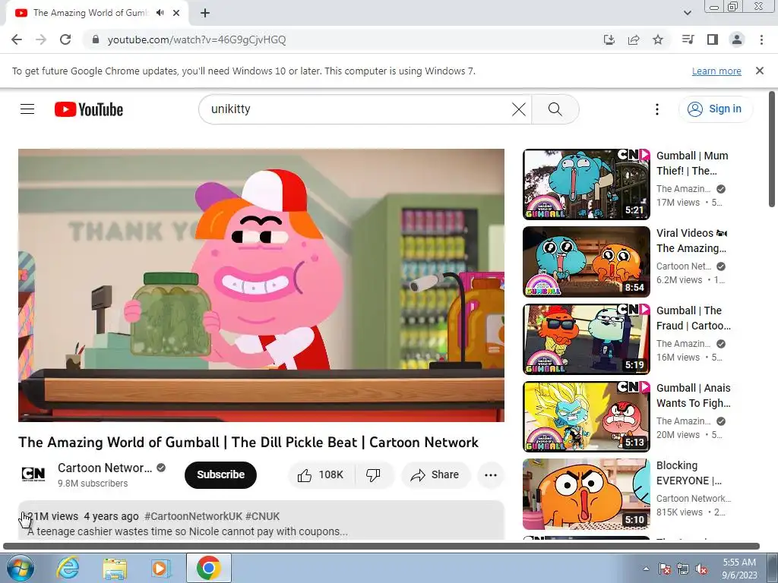Screen dimensions: 778x583
Task: Click the share page icon in address bar
Action: click(x=634, y=39)
